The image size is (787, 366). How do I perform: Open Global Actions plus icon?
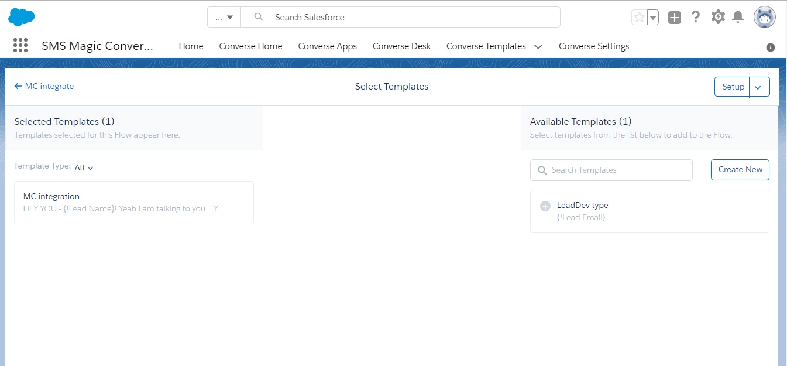675,18
